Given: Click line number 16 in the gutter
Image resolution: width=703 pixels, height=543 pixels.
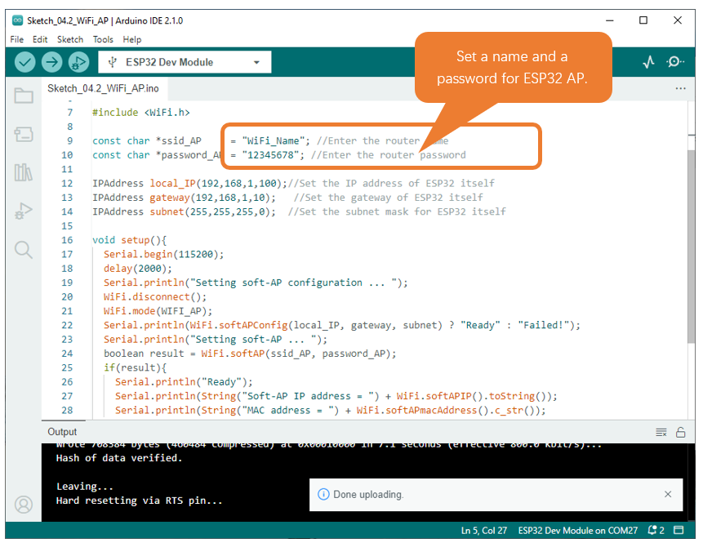Looking at the screenshot, I should pos(67,240).
